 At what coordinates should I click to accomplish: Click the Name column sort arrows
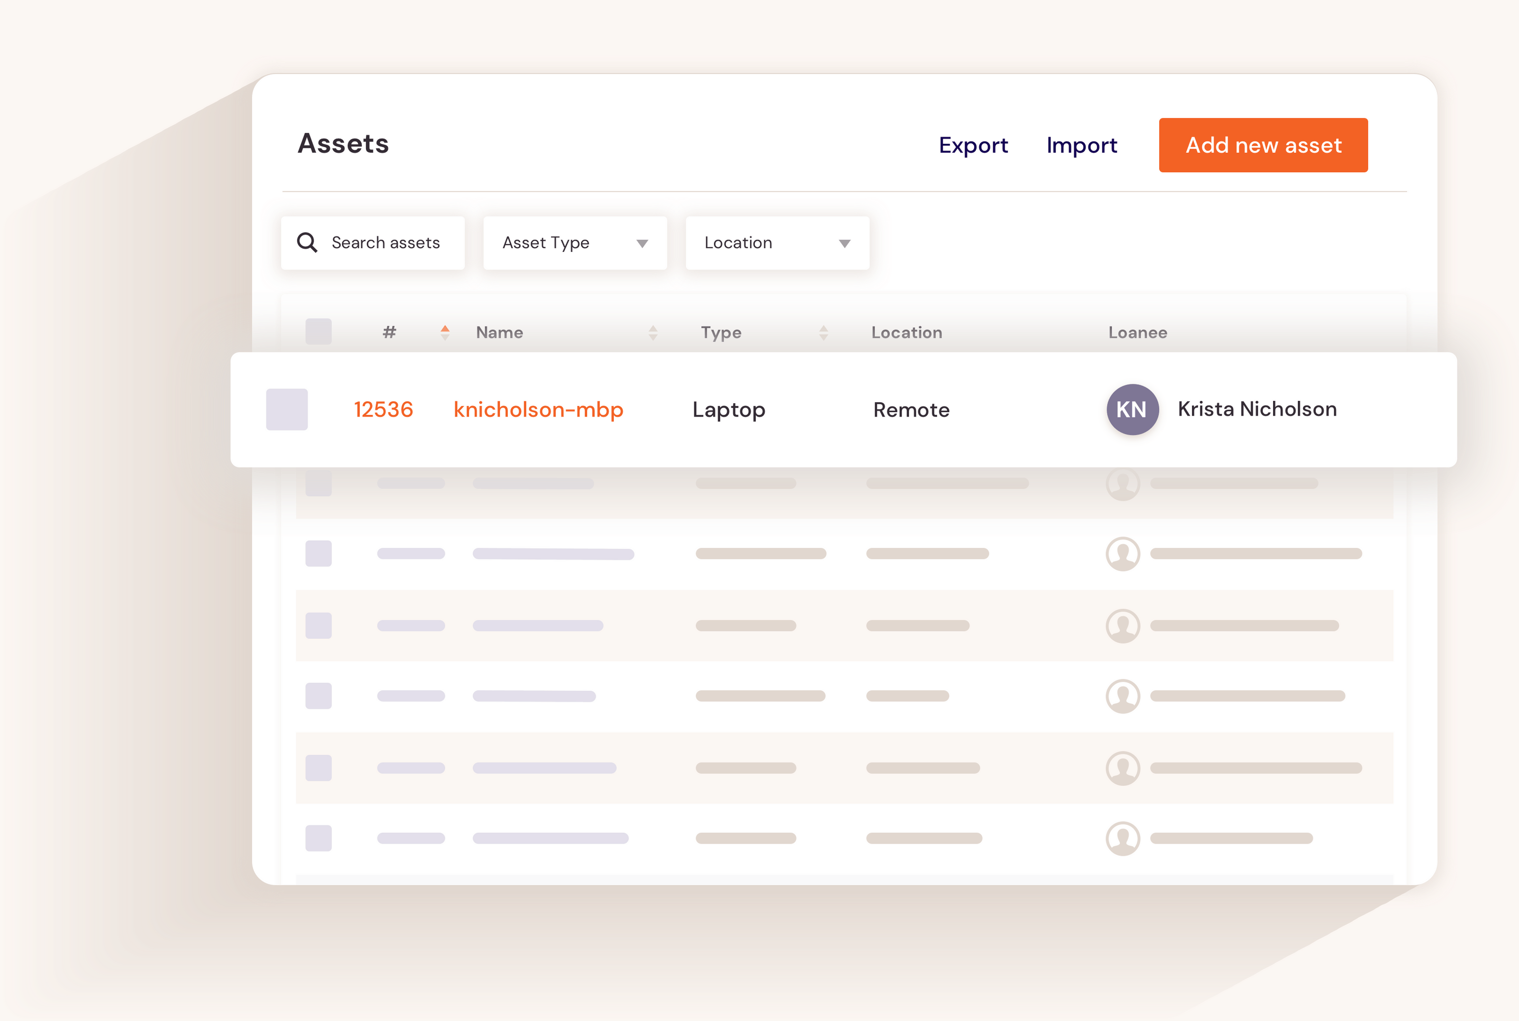coord(653,332)
